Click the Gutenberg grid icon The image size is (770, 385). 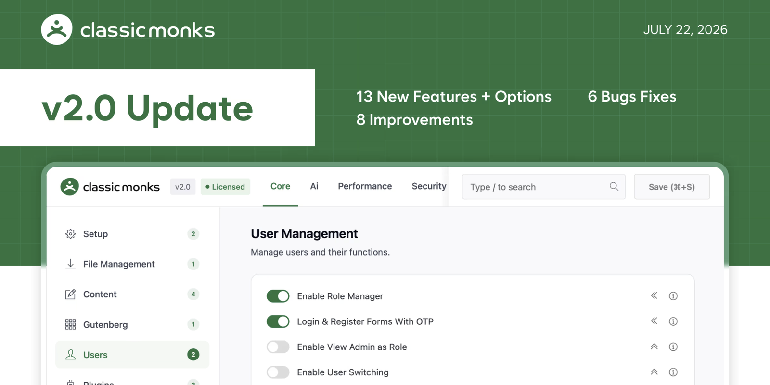70,324
